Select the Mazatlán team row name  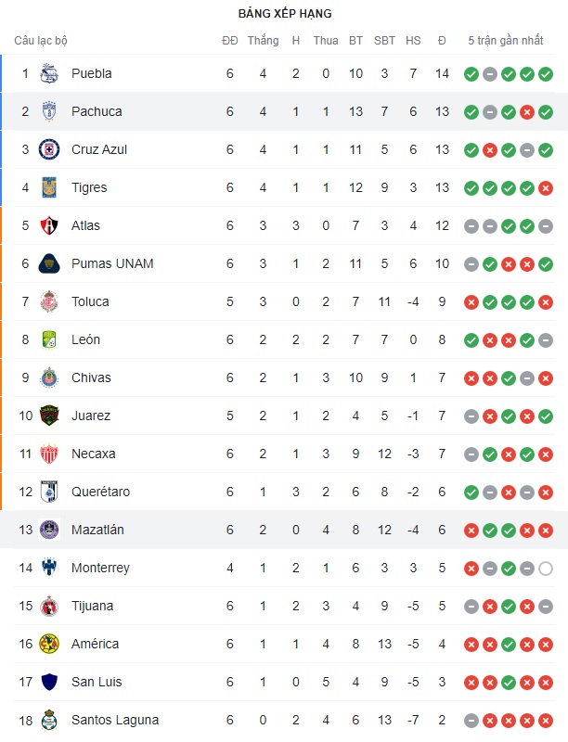97,530
